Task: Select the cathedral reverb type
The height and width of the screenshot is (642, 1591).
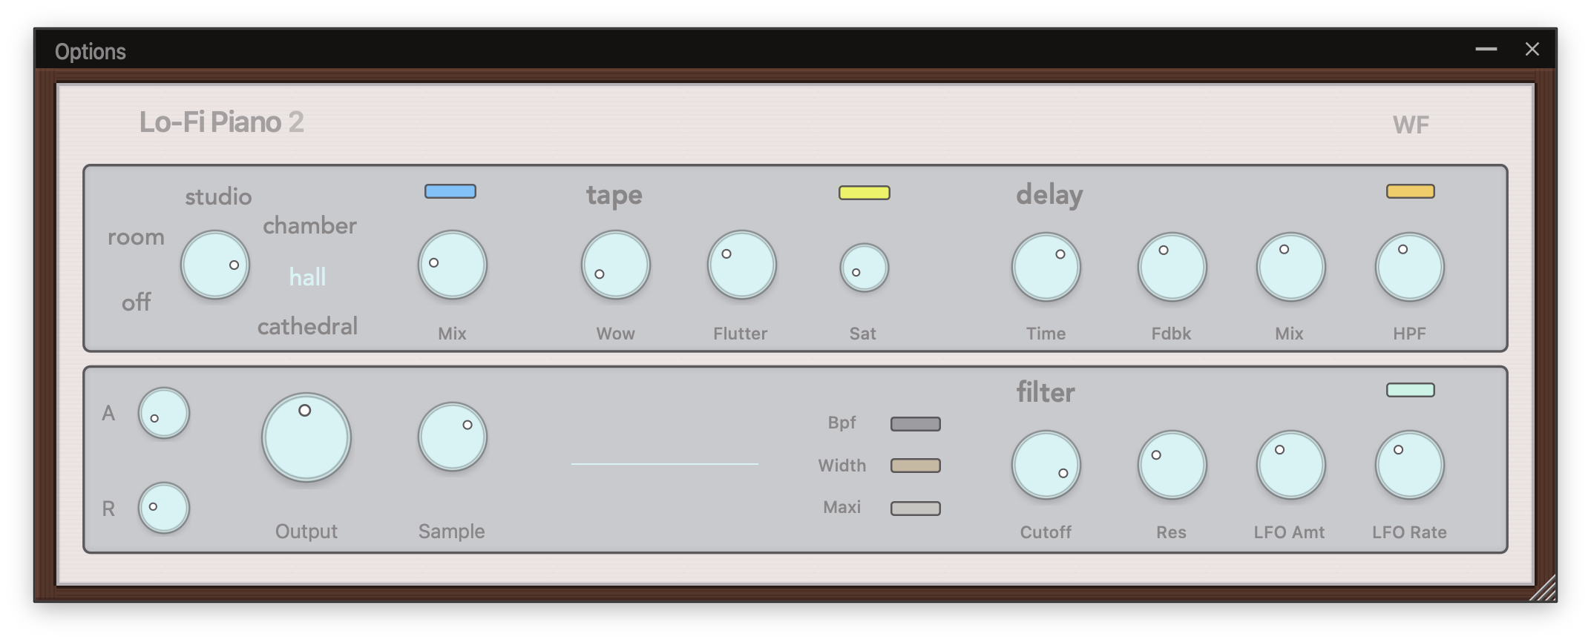Action: coord(307,326)
